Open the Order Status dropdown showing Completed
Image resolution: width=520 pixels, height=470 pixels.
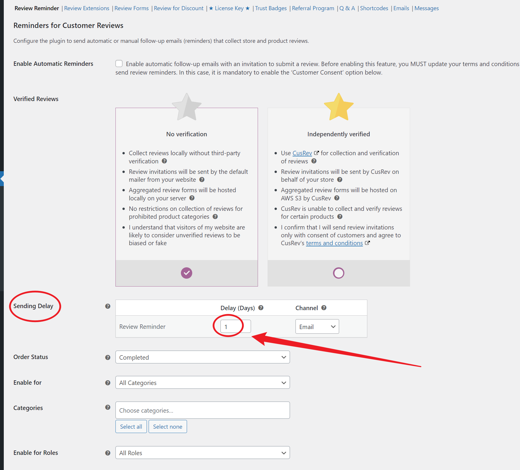[202, 357]
